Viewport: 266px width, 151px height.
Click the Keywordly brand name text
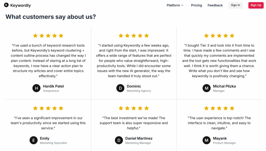(20, 5)
